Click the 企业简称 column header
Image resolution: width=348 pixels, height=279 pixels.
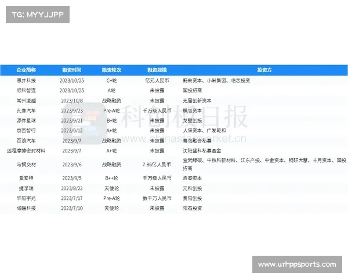26,70
